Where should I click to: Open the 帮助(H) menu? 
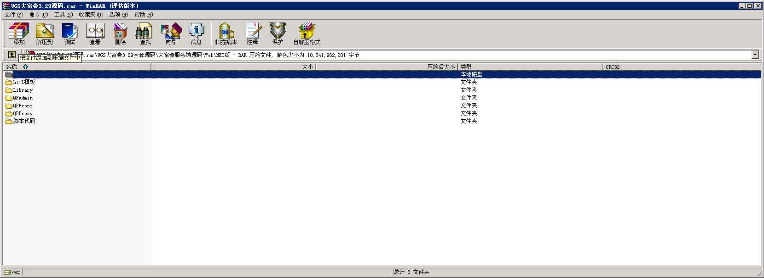[x=144, y=15]
